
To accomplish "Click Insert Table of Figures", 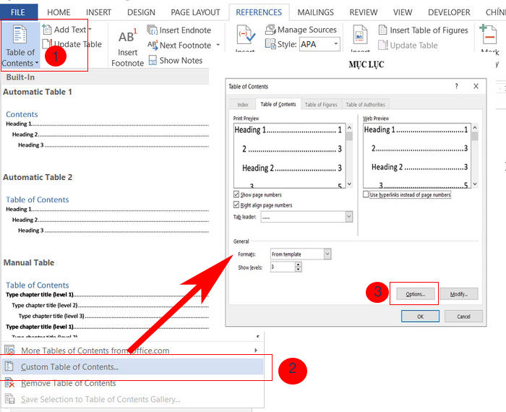I will (x=383, y=30).
